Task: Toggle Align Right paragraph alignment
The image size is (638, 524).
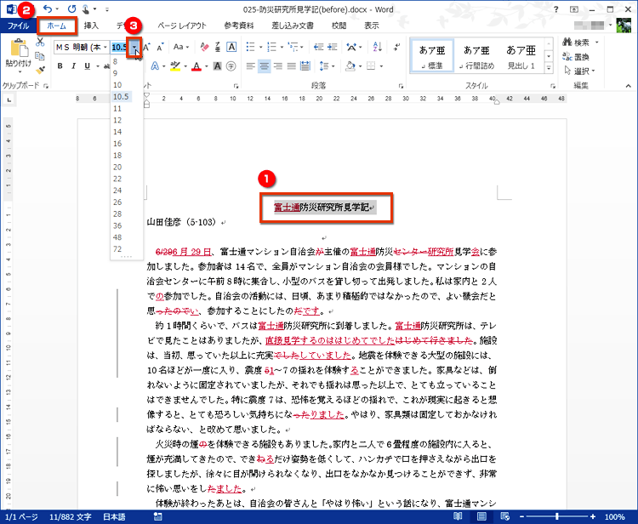Action: 278,65
